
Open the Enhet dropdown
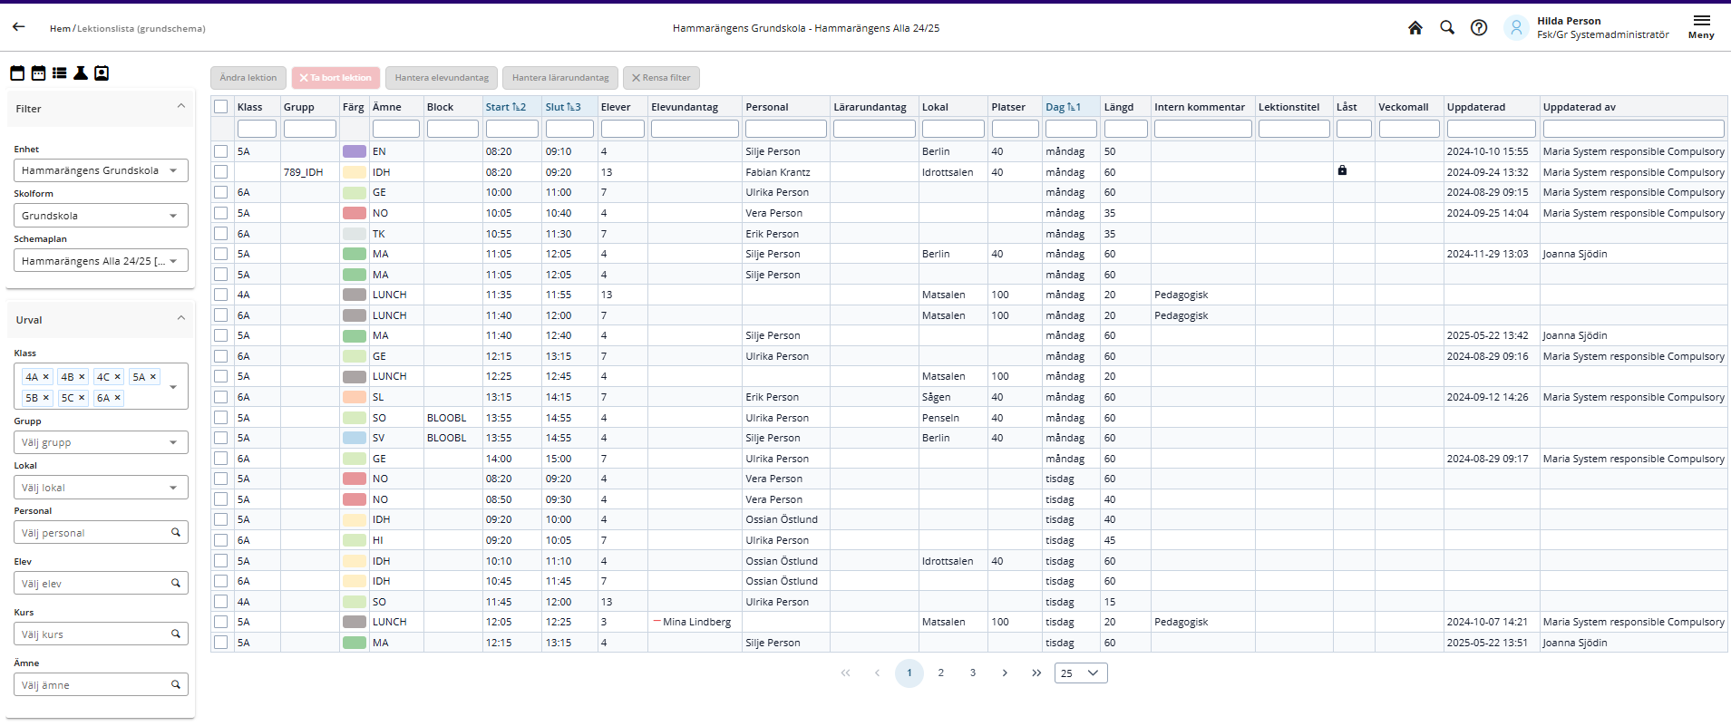[101, 170]
